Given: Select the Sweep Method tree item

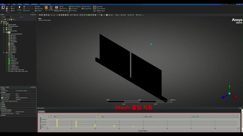Looking at the screenshot, I should (14, 42).
